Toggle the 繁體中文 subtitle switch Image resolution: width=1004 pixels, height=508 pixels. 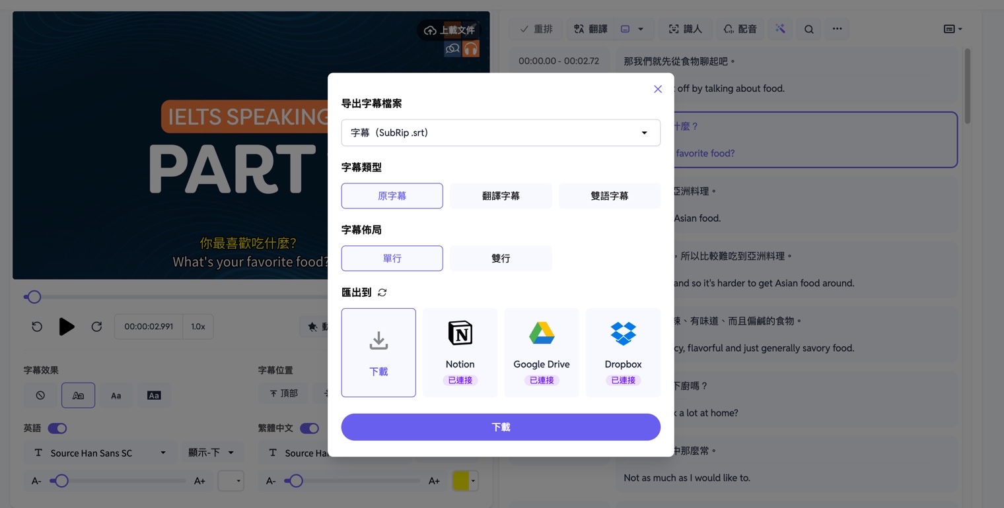pos(309,428)
